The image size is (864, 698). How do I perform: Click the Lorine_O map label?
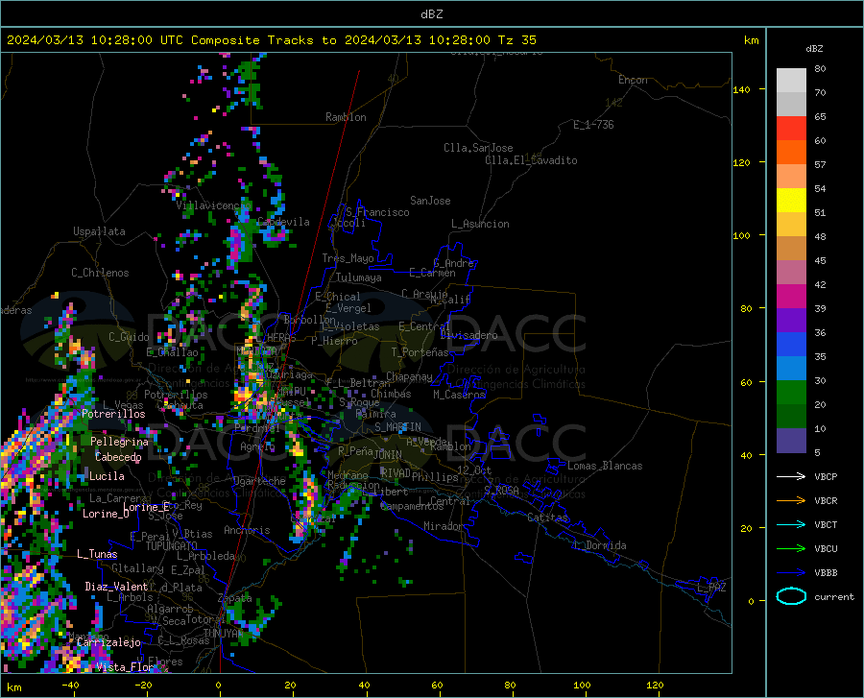pos(106,514)
